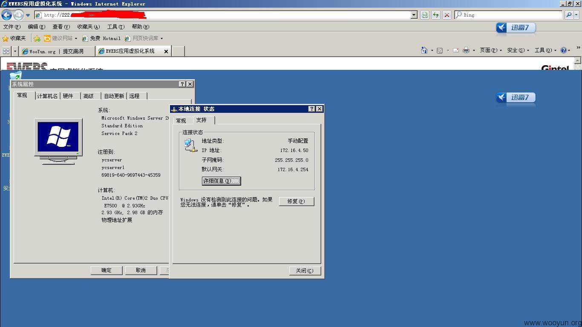Image resolution: width=582 pixels, height=327 pixels.
Task: Switch to the WooYun.org 提交漏洞 tab
Action: pos(57,51)
